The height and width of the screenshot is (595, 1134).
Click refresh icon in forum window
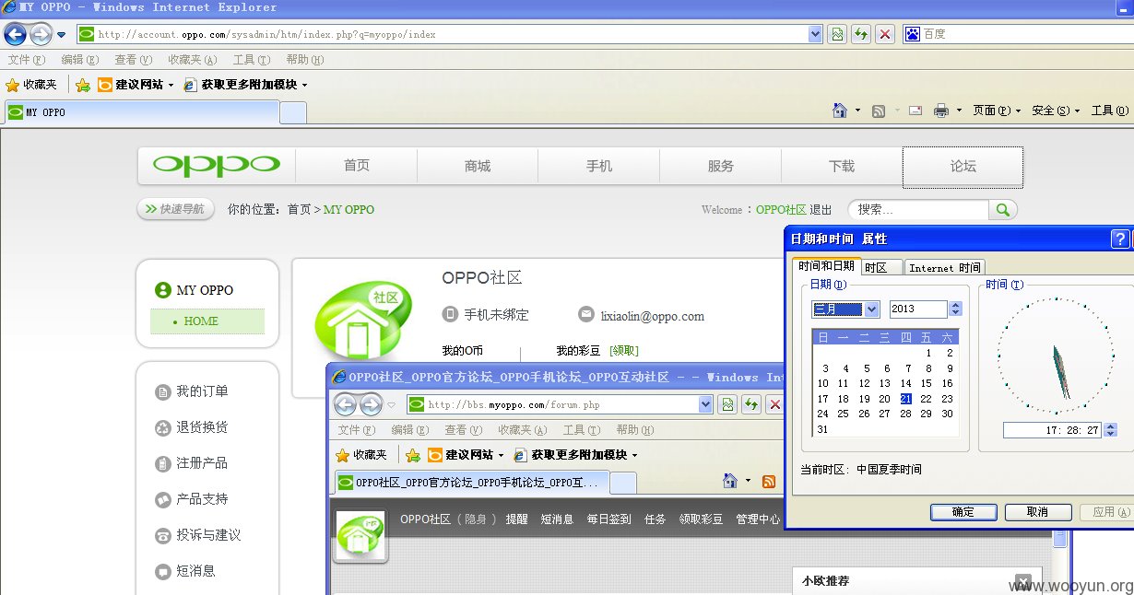[x=752, y=404]
